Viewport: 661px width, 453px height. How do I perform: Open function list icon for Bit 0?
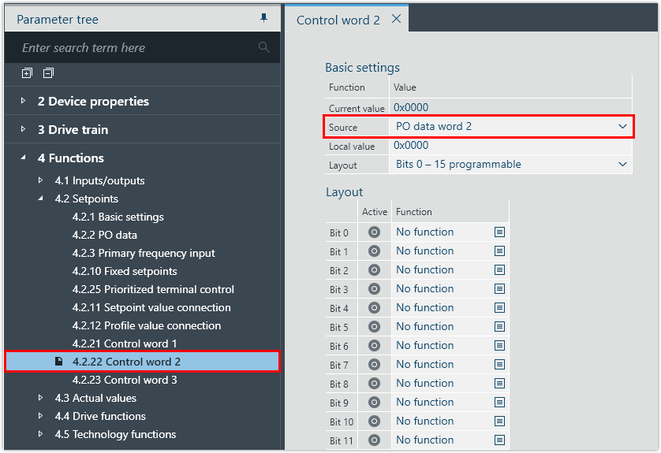[499, 232]
